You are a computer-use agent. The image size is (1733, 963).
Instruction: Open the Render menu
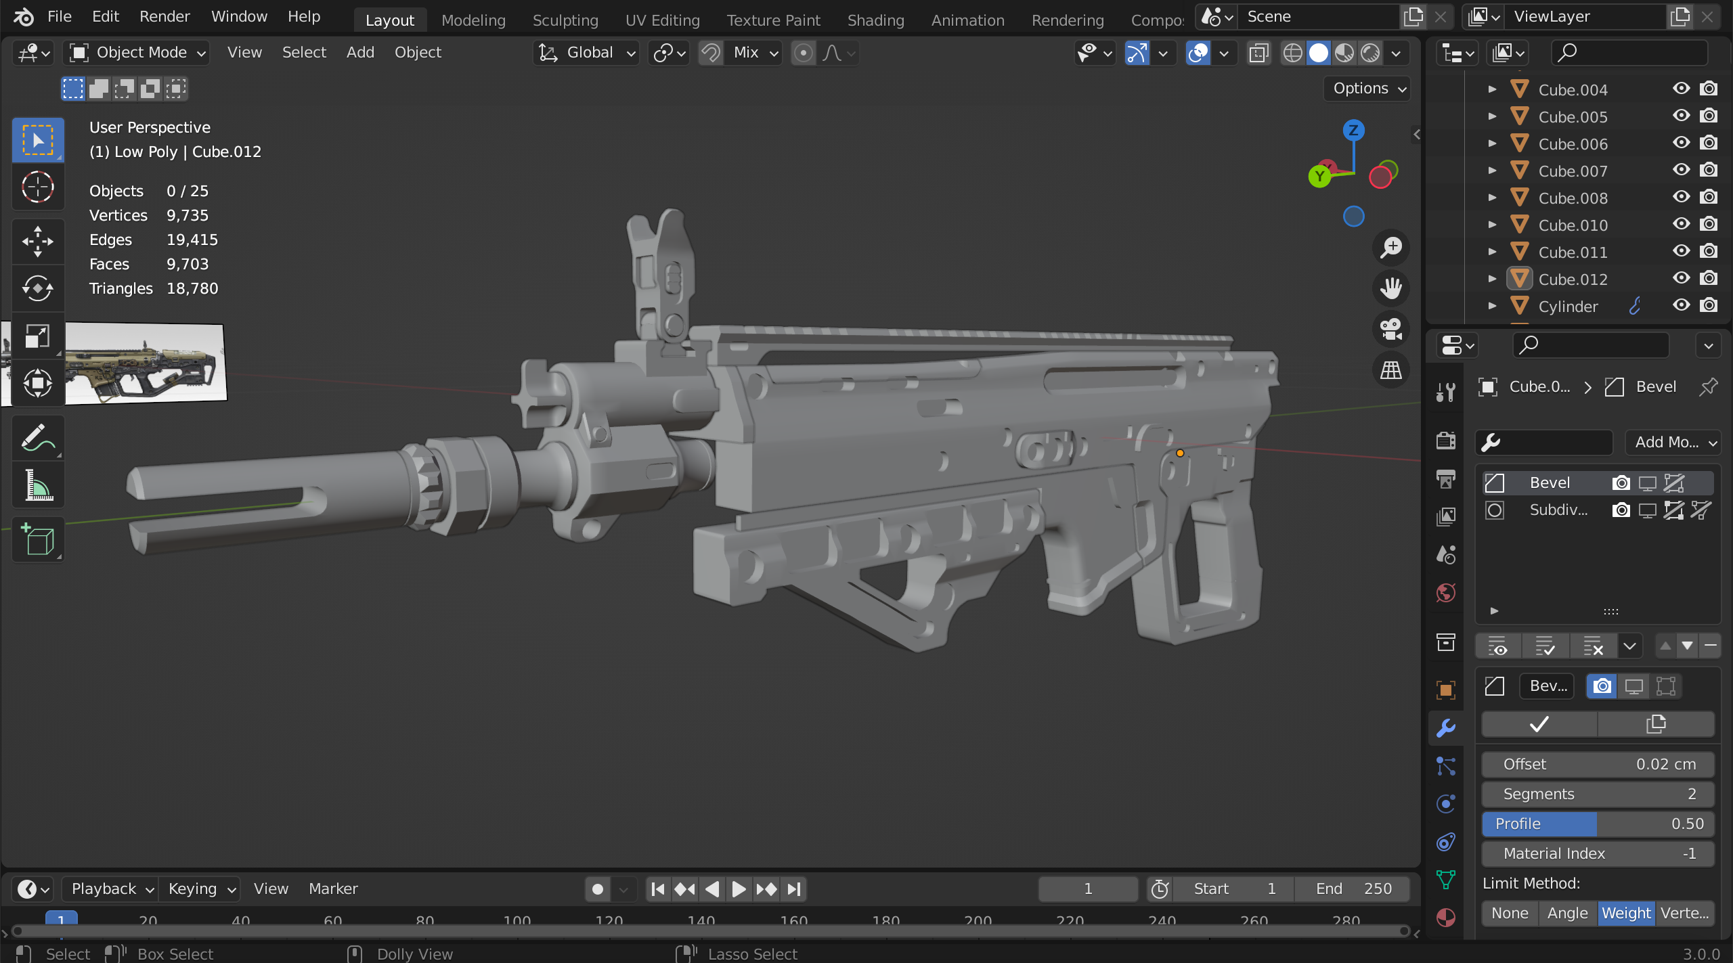tap(164, 16)
